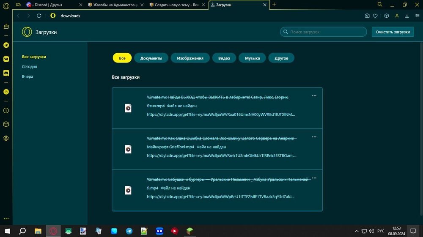Open more options for GriefTool download
423x237 pixels.
point(314,137)
